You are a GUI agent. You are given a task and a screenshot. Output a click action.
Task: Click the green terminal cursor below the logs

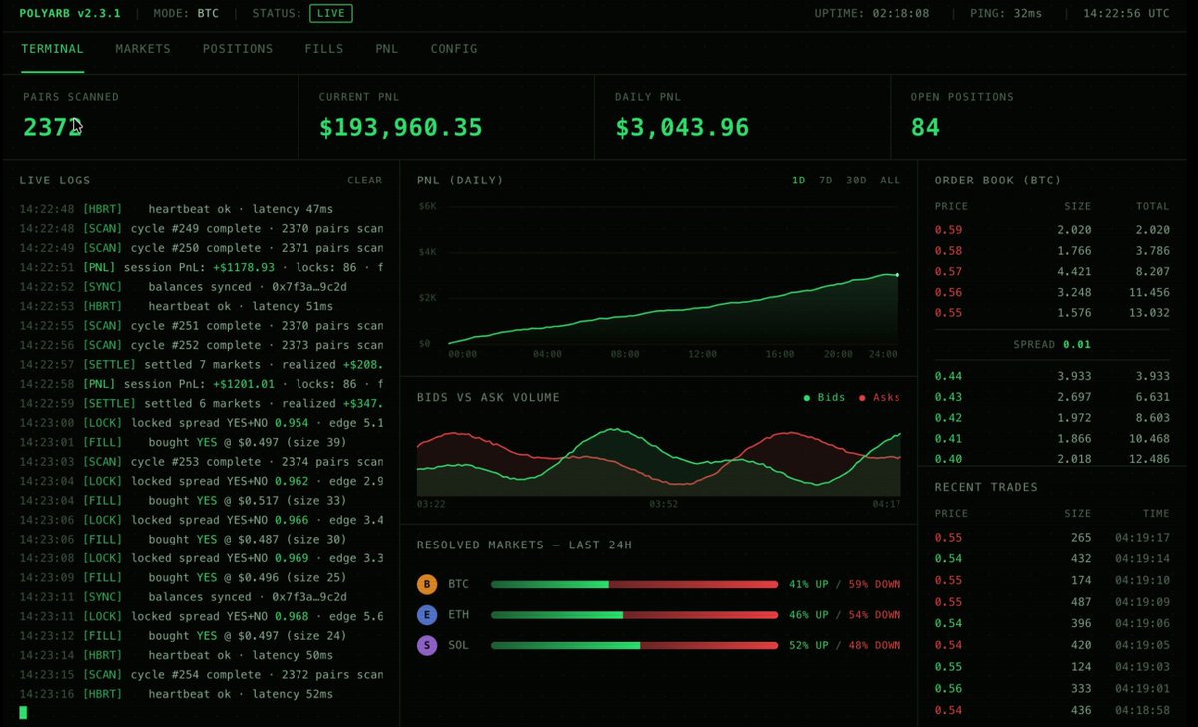click(x=23, y=712)
